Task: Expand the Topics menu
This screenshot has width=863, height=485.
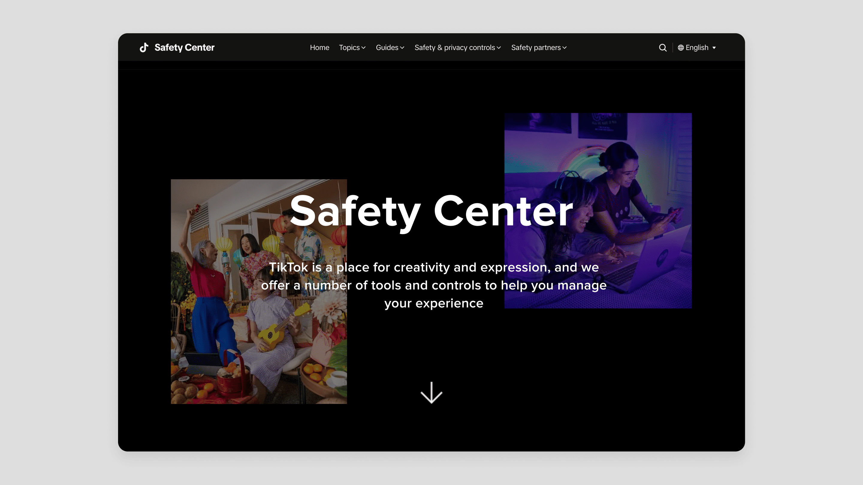Action: 352,48
